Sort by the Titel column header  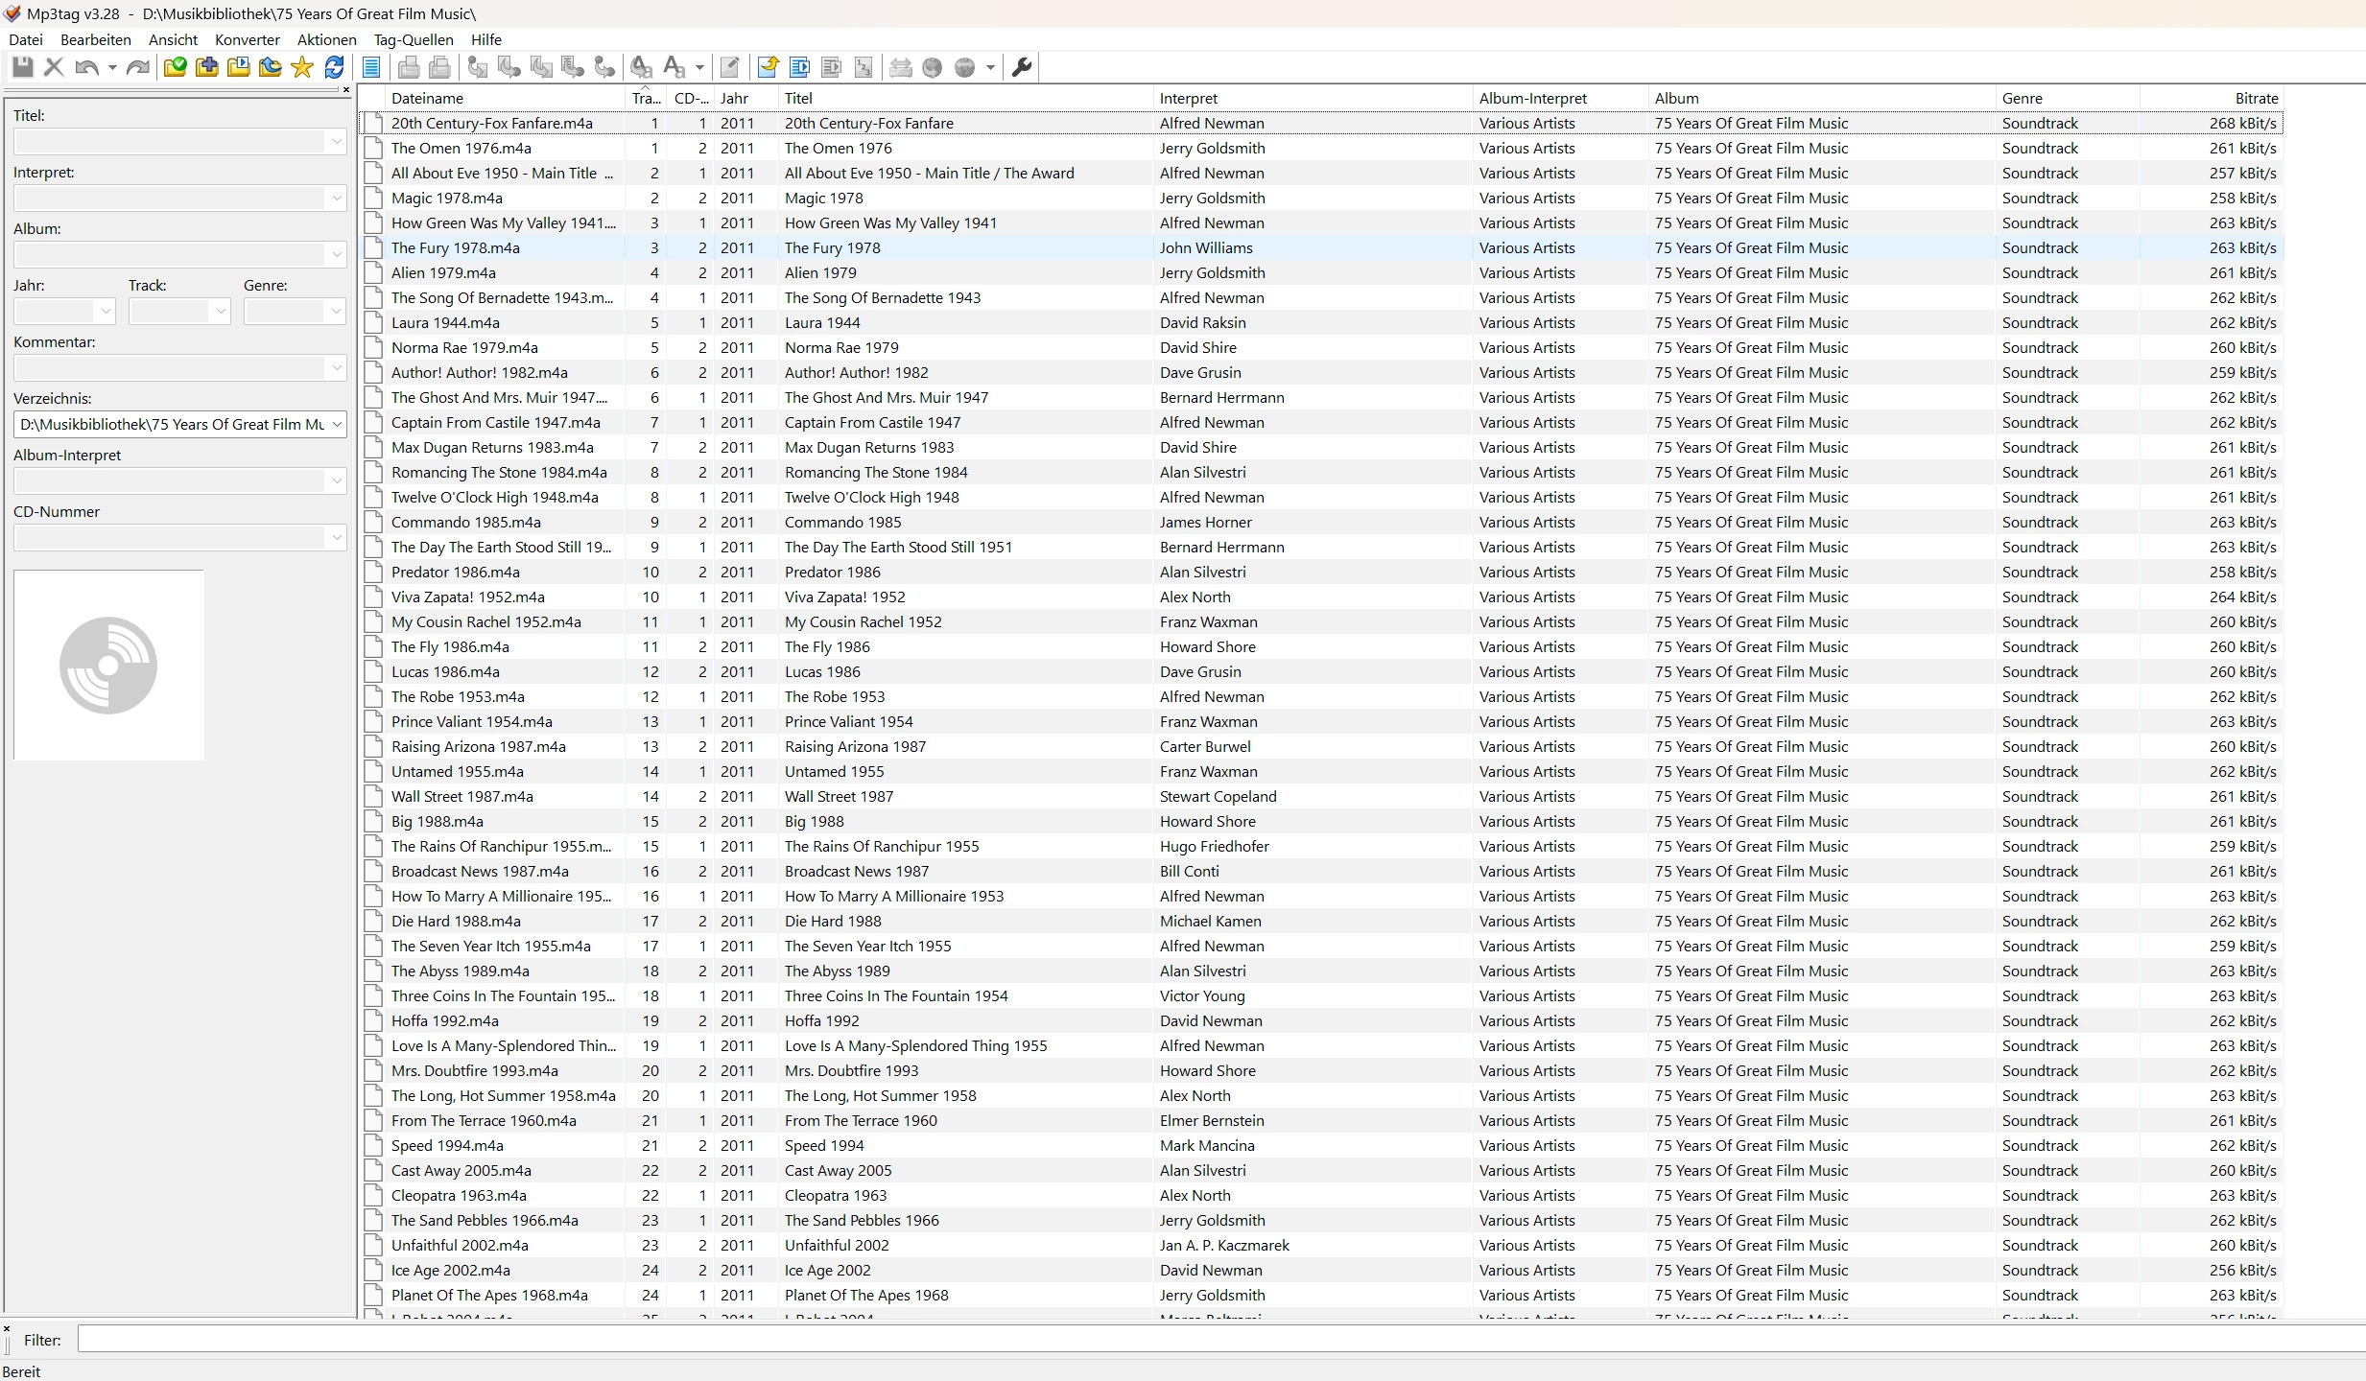click(965, 98)
